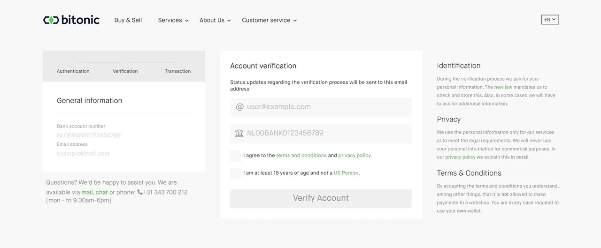Image resolution: width=601 pixels, height=248 pixels.
Task: Select the Authentication step
Action: [x=73, y=71]
